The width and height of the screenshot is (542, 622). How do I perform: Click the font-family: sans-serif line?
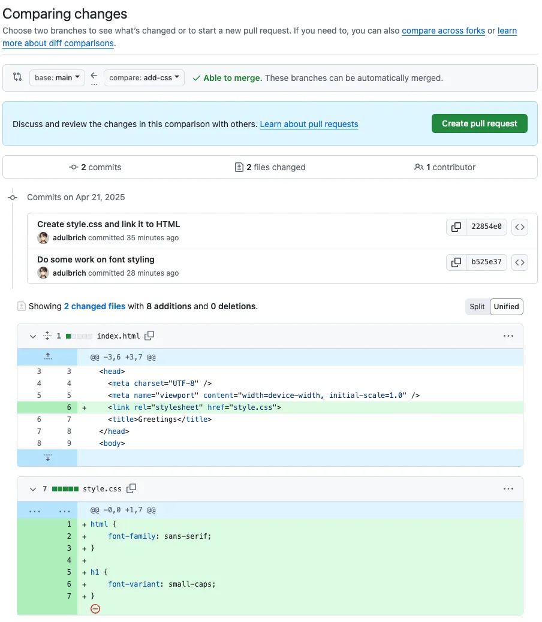(270, 536)
